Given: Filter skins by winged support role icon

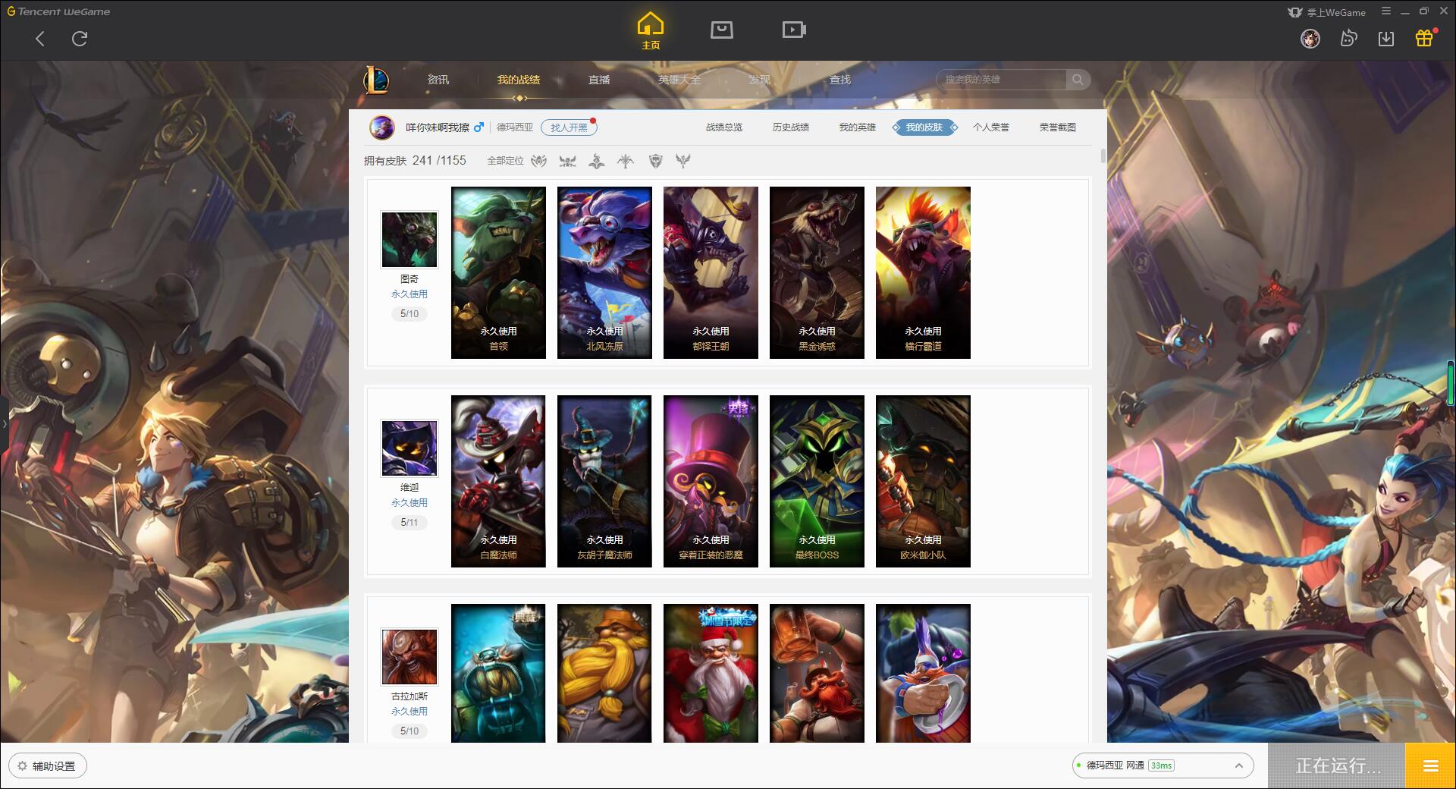Looking at the screenshot, I should point(683,161).
